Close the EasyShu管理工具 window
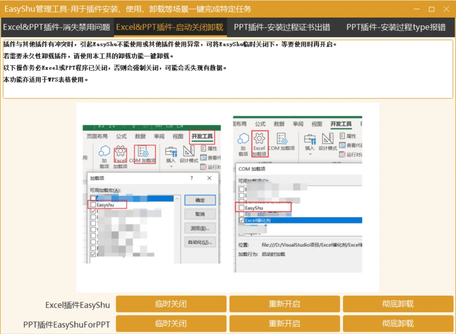456x334 pixels. pos(447,9)
